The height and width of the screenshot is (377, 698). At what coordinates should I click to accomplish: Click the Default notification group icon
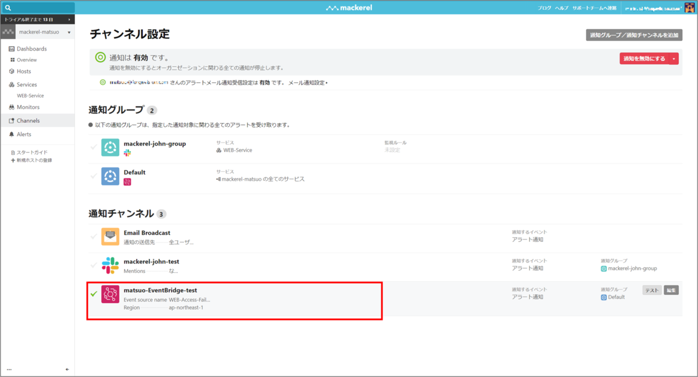click(111, 176)
